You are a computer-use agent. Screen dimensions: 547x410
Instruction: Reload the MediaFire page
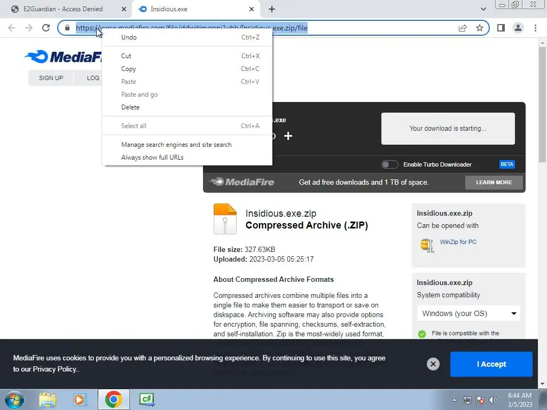(x=46, y=28)
